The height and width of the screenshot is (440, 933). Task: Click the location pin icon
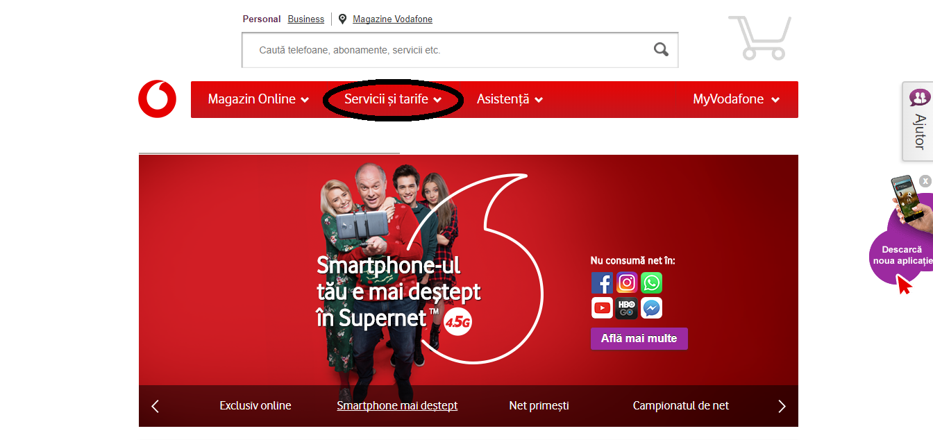pyautogui.click(x=342, y=19)
